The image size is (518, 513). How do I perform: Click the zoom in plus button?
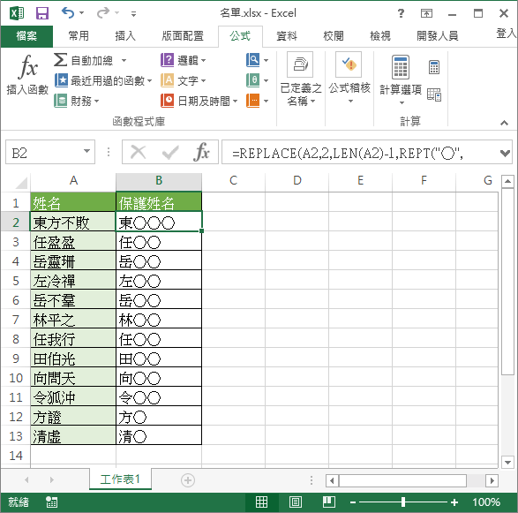coord(454,502)
